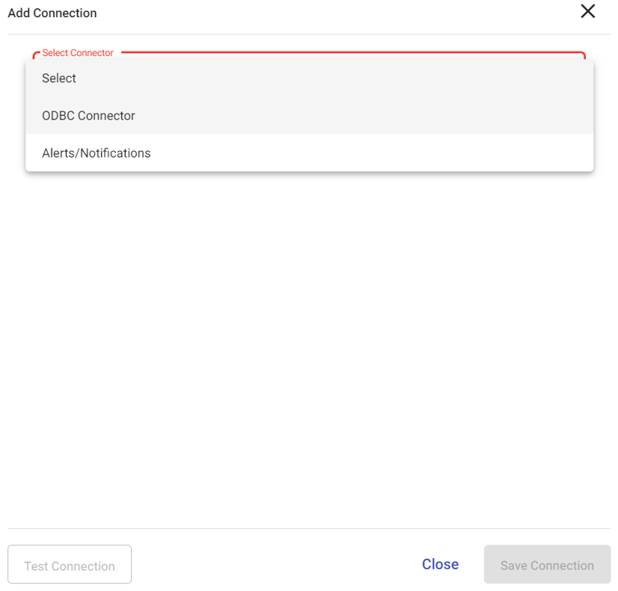Image resolution: width=618 pixels, height=591 pixels.
Task: Run a test using Test Connection
Action: point(70,564)
